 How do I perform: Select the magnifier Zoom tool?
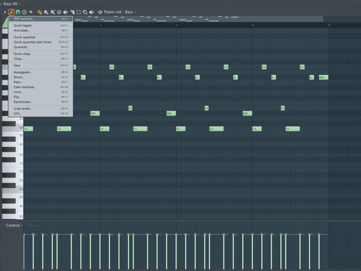tap(85, 12)
